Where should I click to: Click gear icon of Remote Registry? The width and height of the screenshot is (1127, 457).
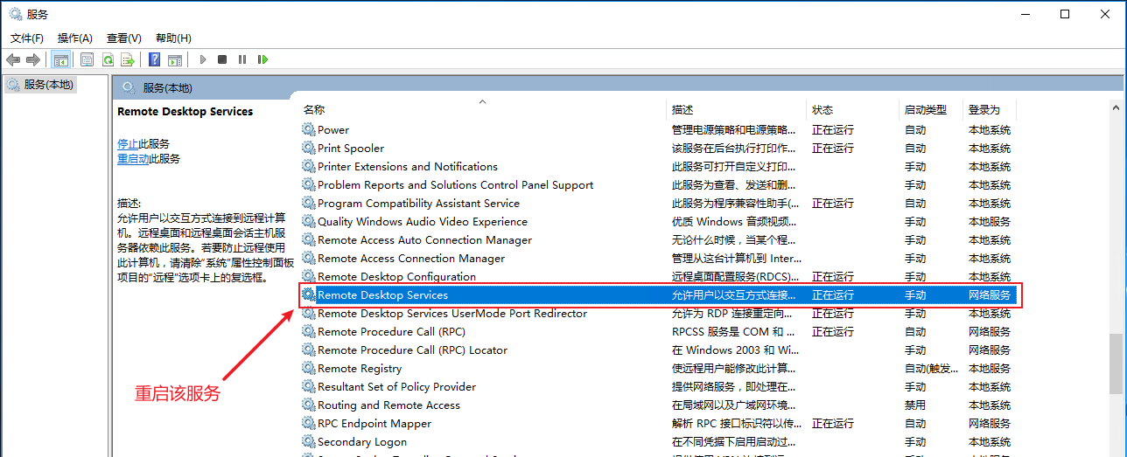tap(308, 368)
